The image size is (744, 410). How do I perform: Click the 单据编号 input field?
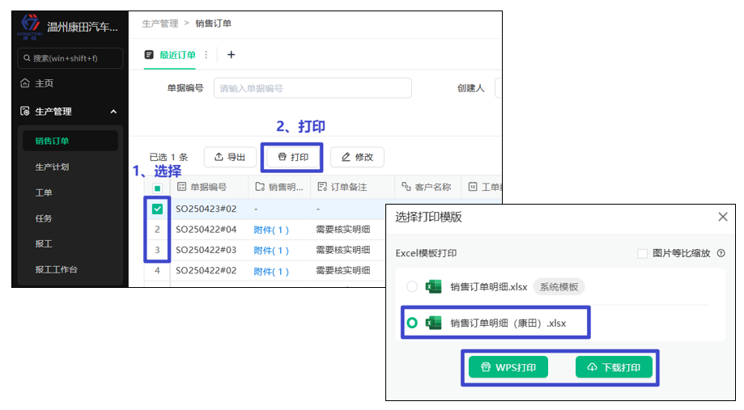pyautogui.click(x=312, y=88)
